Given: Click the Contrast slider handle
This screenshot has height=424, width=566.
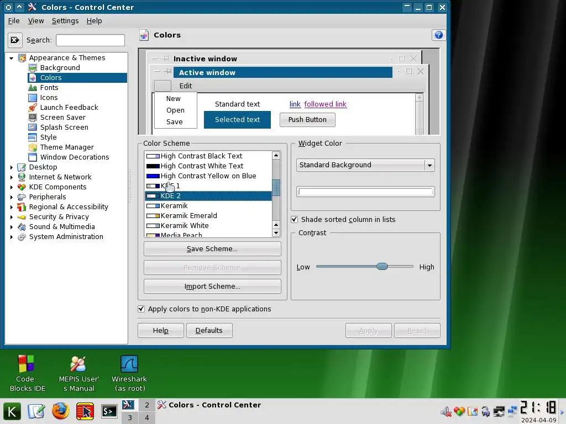Looking at the screenshot, I should point(382,267).
